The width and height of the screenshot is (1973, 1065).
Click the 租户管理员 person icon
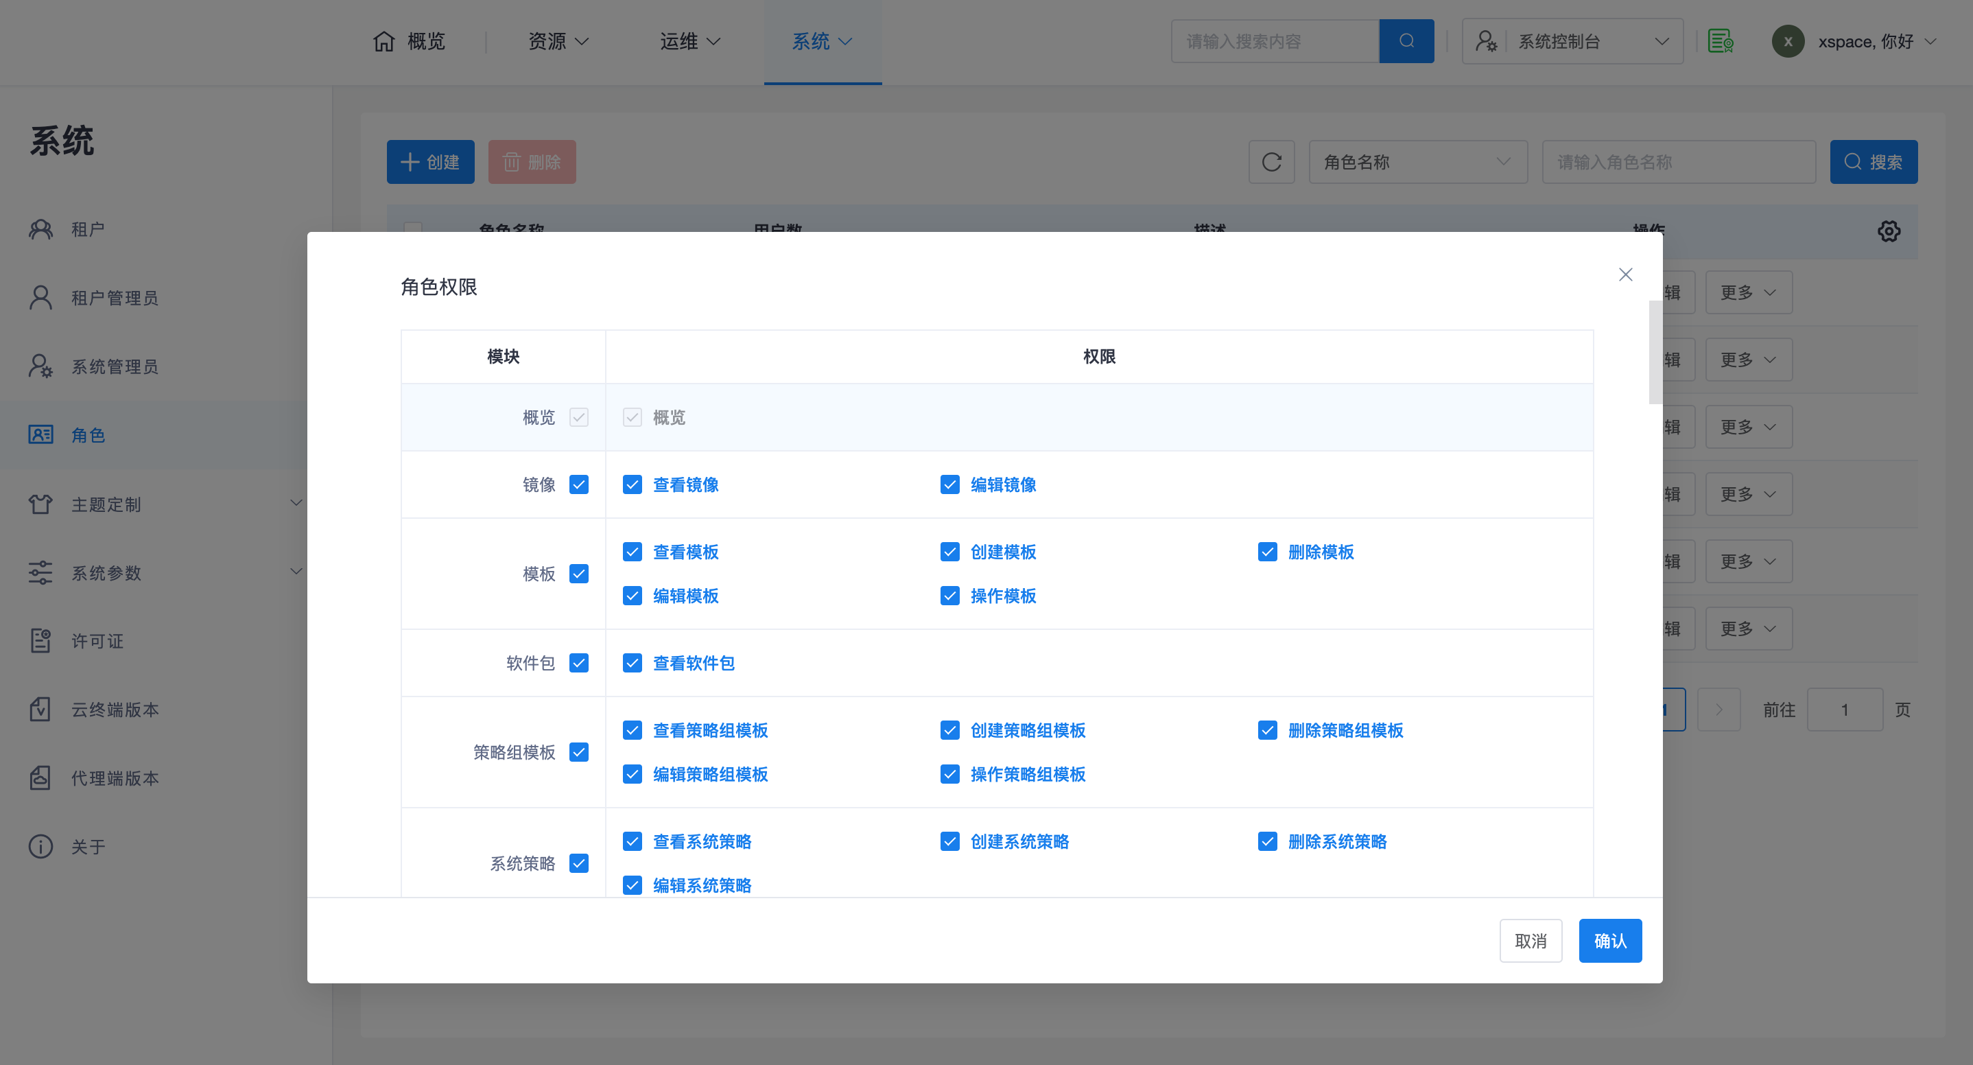[40, 297]
